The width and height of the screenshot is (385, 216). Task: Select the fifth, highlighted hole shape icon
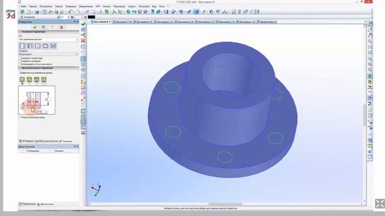[x=53, y=46]
